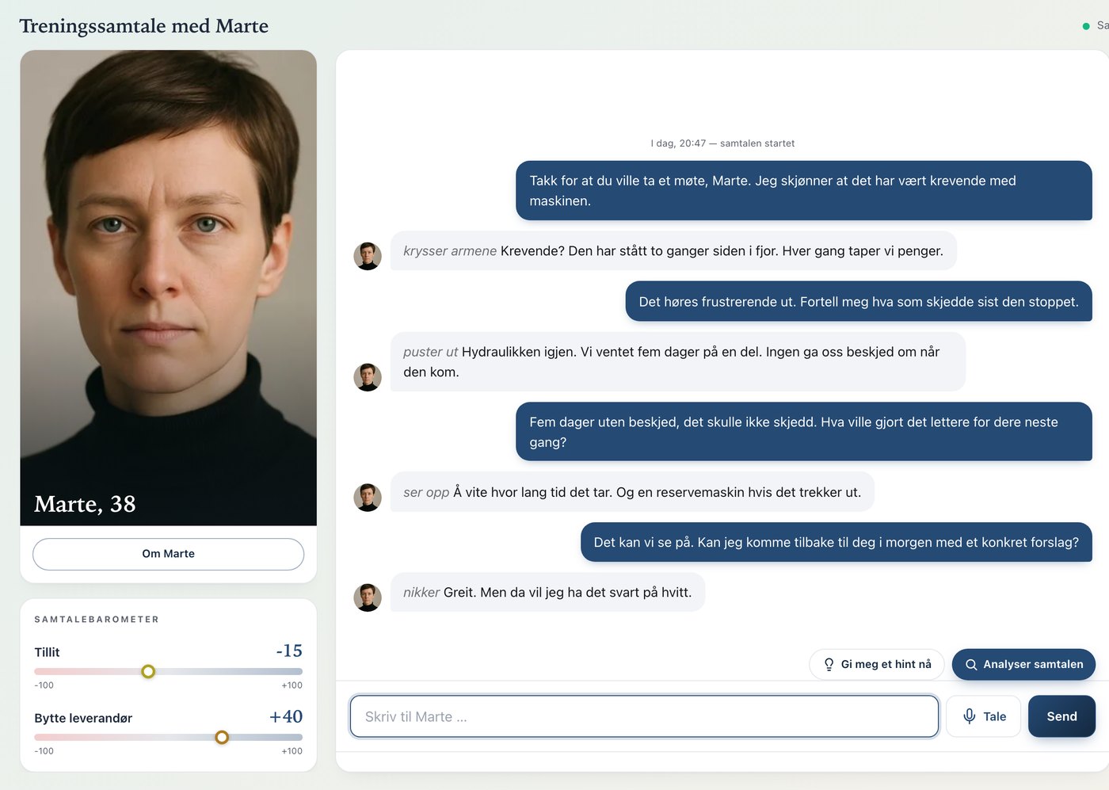The height and width of the screenshot is (790, 1109).
Task: Click Marte's avatar beside the "krysser armene" message
Action: 368,256
